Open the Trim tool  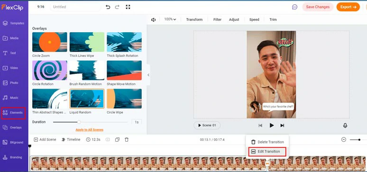tap(273, 19)
